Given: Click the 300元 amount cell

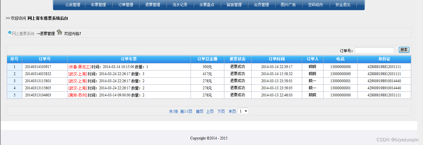Looking at the screenshot, I should 207,67.
